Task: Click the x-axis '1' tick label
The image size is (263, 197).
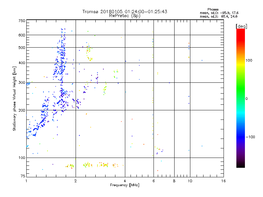Action: pos(26,181)
